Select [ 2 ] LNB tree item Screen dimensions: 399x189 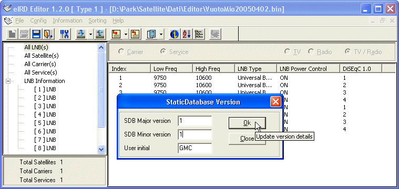[45, 98]
